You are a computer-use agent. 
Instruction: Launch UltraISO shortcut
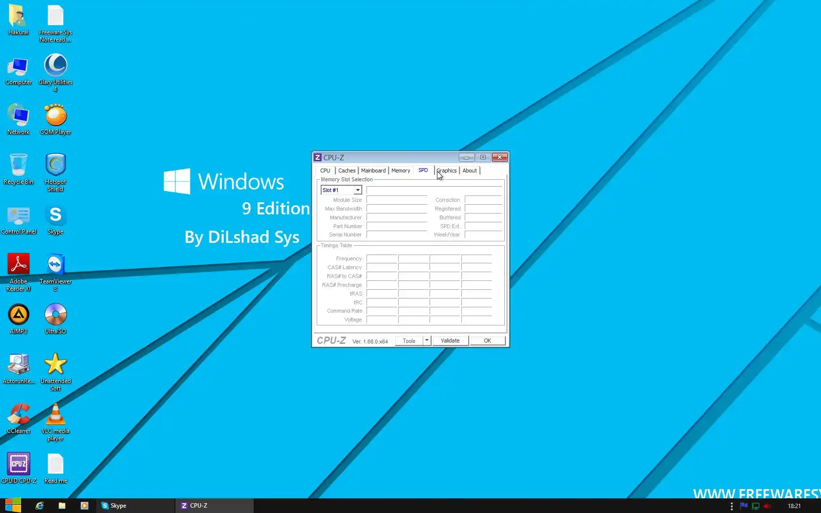click(55, 319)
